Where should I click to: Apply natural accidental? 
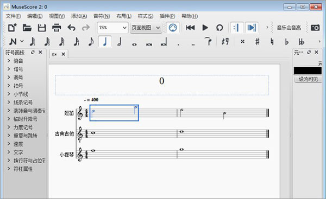click(272, 42)
